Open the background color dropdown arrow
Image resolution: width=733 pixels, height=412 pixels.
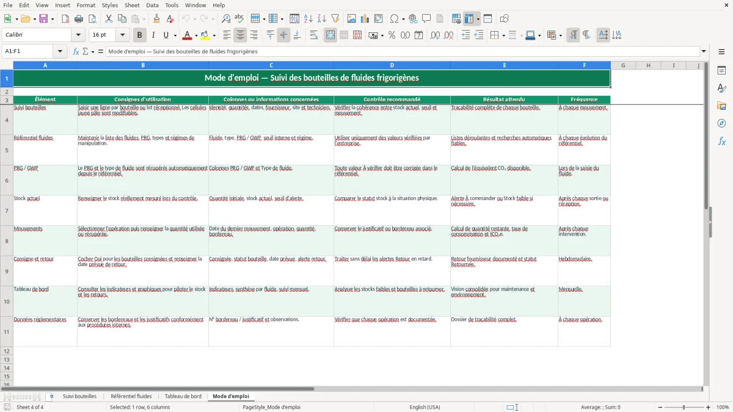coord(214,35)
